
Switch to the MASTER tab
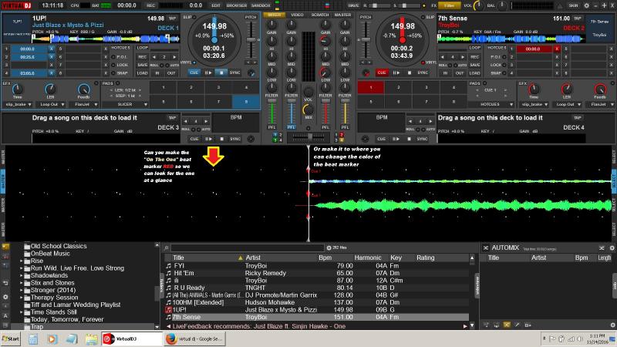(x=342, y=15)
